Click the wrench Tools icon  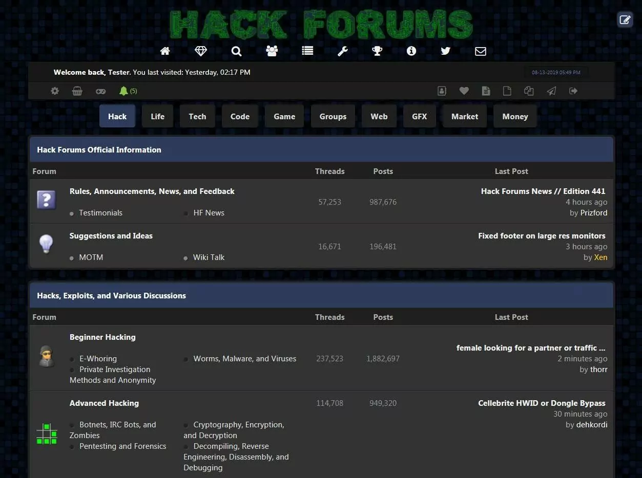(x=342, y=51)
